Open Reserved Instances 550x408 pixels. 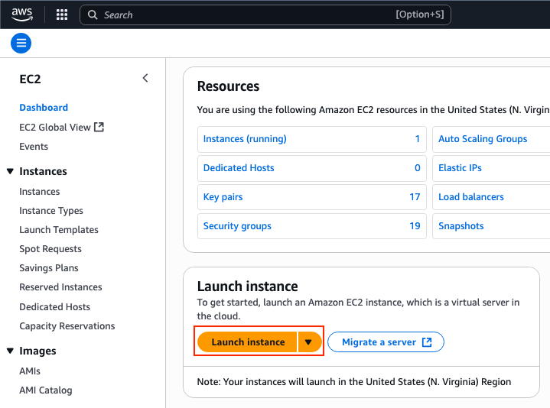point(60,287)
